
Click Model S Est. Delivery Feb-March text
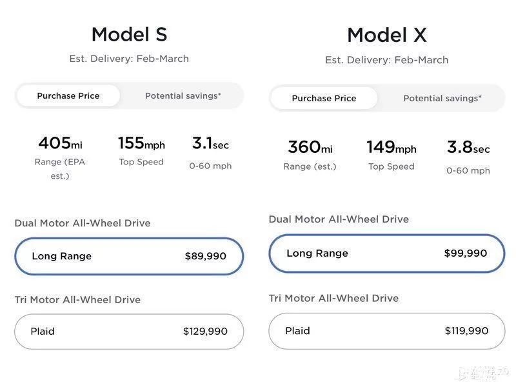coord(129,59)
